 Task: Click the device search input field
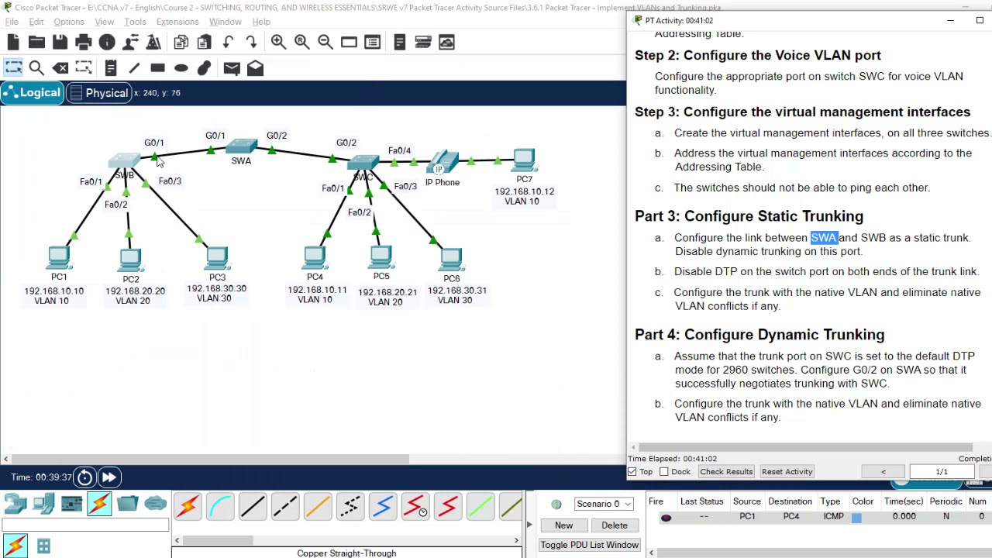[x=85, y=526]
